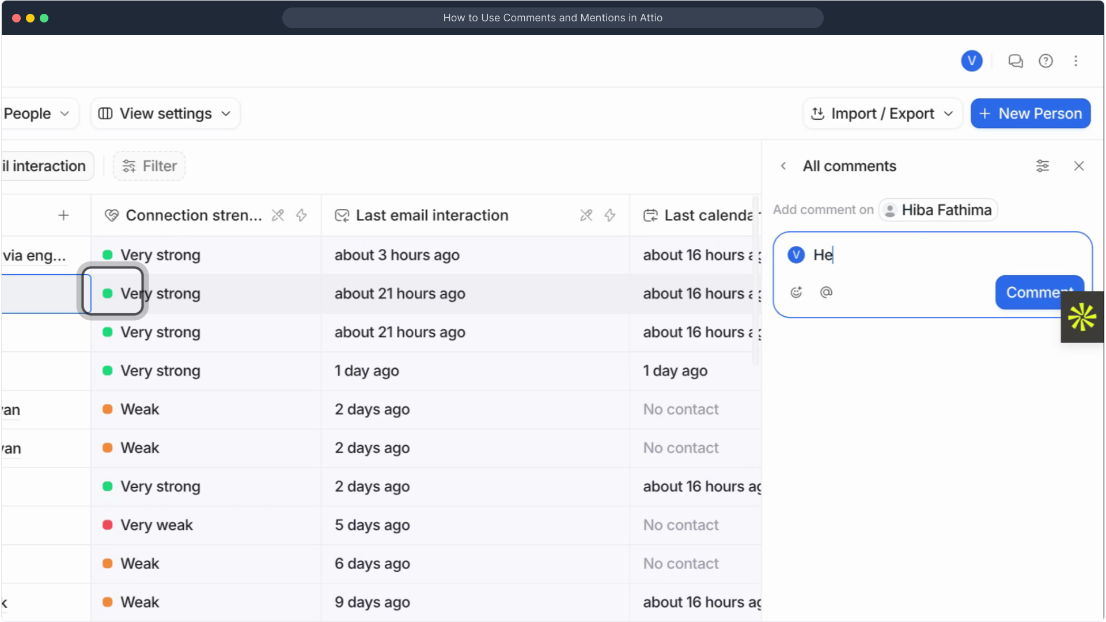
Task: Open comment filter settings icon
Action: point(1043,166)
